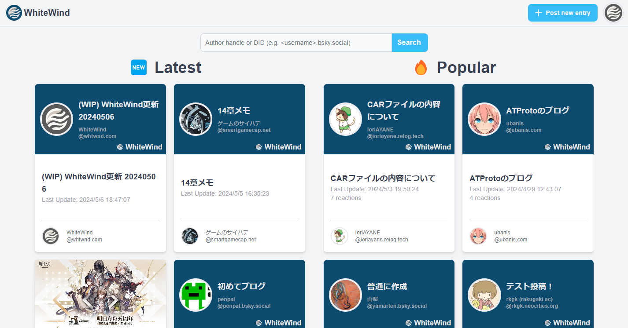The image size is (628, 328).
Task: Click the Popular section heading
Action: [x=466, y=67]
